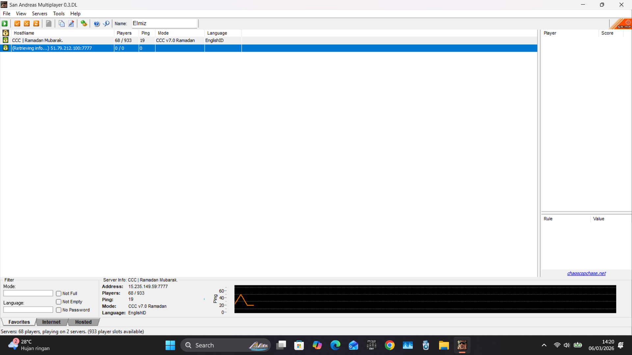Open the chaoscopchase.net link
Viewport: 632px width, 355px height.
pos(586,273)
